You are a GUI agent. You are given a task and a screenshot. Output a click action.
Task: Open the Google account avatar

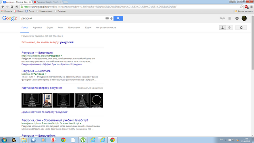click(x=244, y=18)
